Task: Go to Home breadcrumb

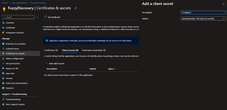Action: point(5,3)
